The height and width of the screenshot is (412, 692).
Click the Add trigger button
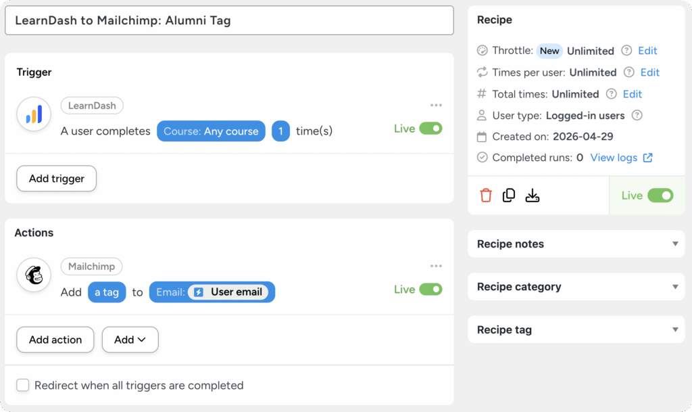56,179
